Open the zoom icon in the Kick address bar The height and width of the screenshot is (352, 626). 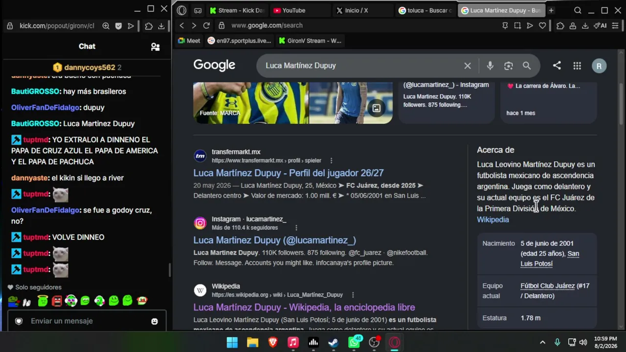106,26
